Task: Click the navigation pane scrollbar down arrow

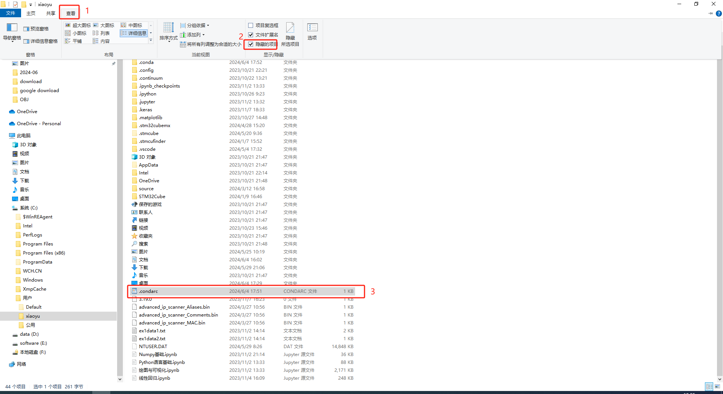Action: 120,379
